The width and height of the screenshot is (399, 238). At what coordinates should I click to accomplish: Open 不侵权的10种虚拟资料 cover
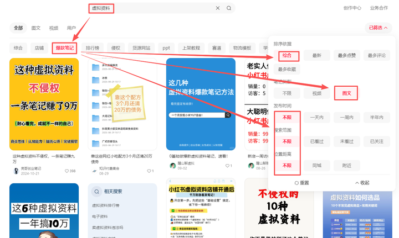[x=279, y=208]
